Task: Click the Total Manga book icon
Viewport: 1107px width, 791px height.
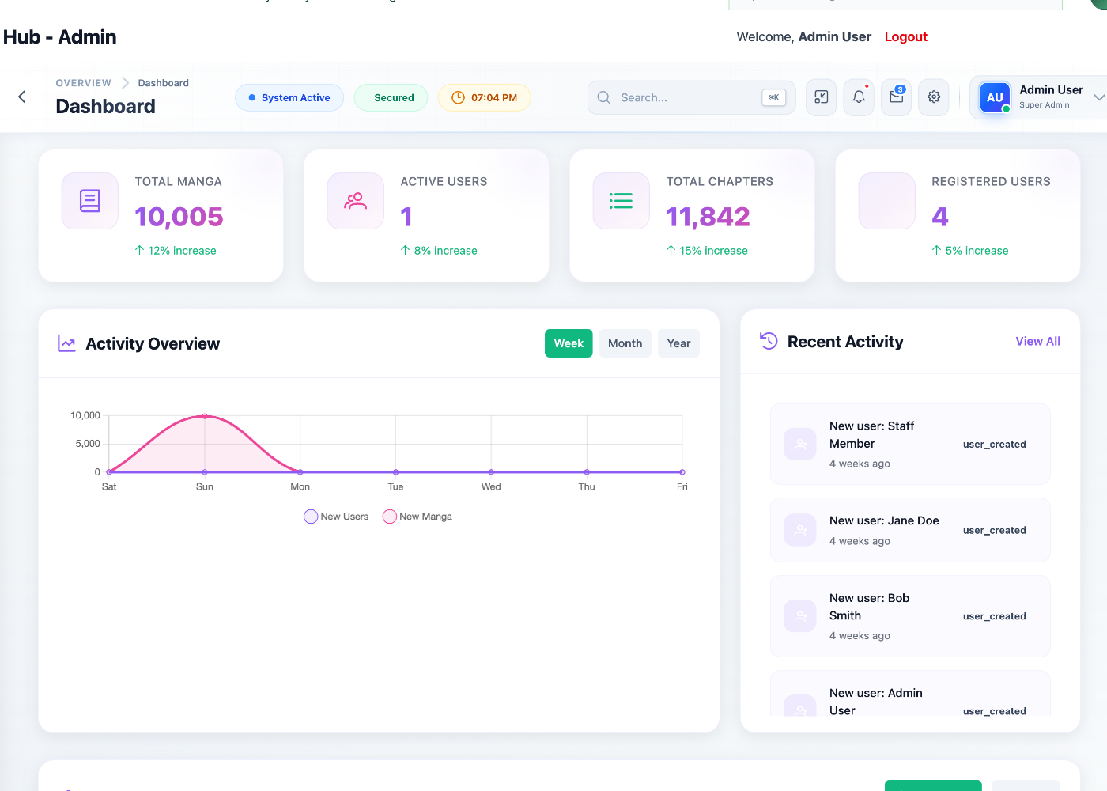Action: [x=90, y=201]
